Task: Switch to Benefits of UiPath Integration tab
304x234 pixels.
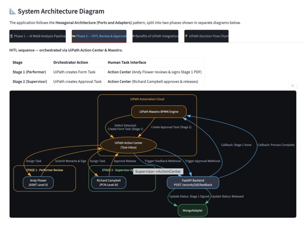Action: [x=155, y=36]
